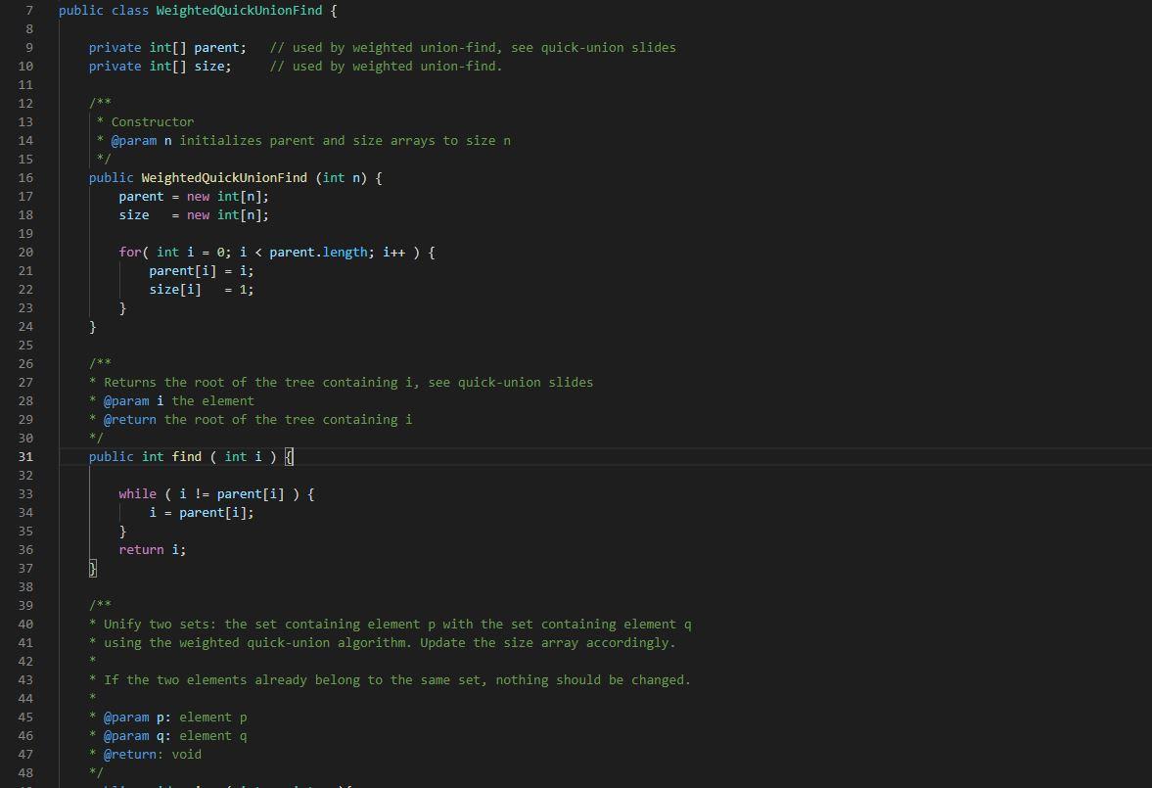Screen dimensions: 1152x788
Task: Click the 'size = new int[n];' statement
Action: click(x=194, y=215)
